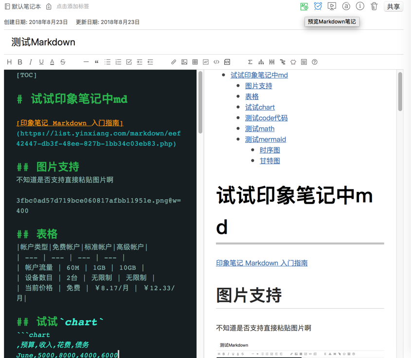Click the 共享 share button
The height and width of the screenshot is (358, 411).
393,6
